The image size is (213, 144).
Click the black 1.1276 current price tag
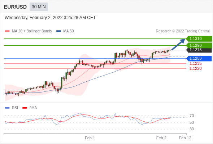[199, 50]
